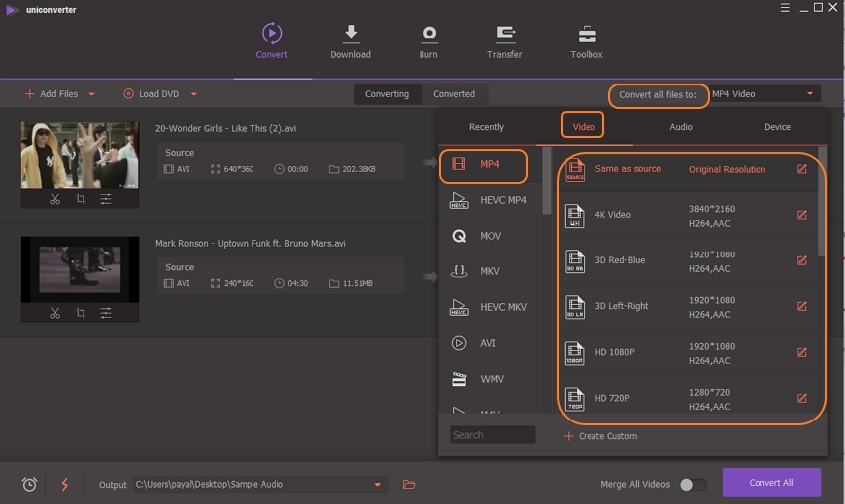Select the AVI format

point(488,343)
